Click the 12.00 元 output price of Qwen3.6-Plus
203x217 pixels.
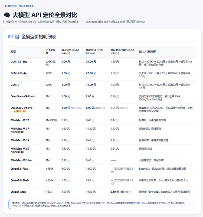[x=91, y=169]
